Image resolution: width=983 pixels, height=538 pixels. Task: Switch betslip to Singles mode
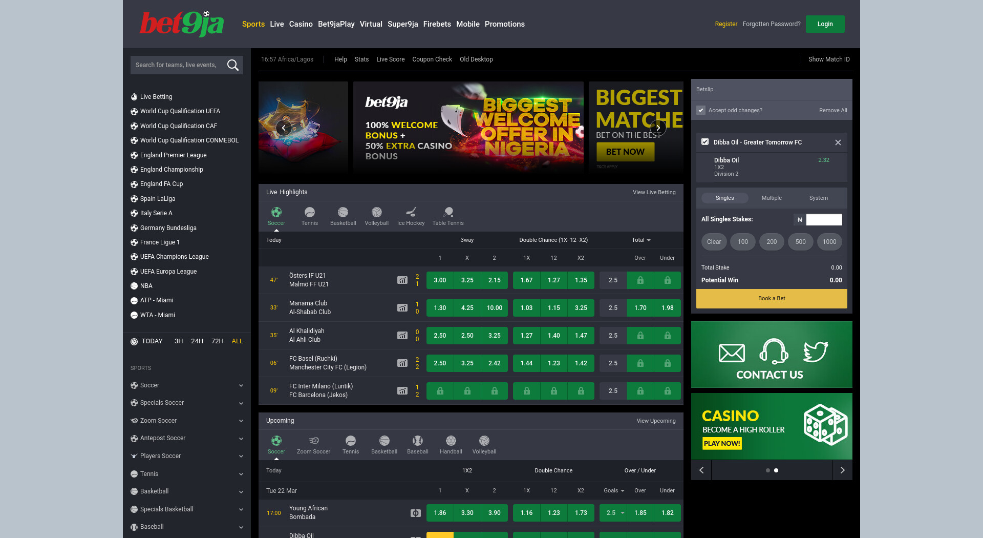click(724, 198)
